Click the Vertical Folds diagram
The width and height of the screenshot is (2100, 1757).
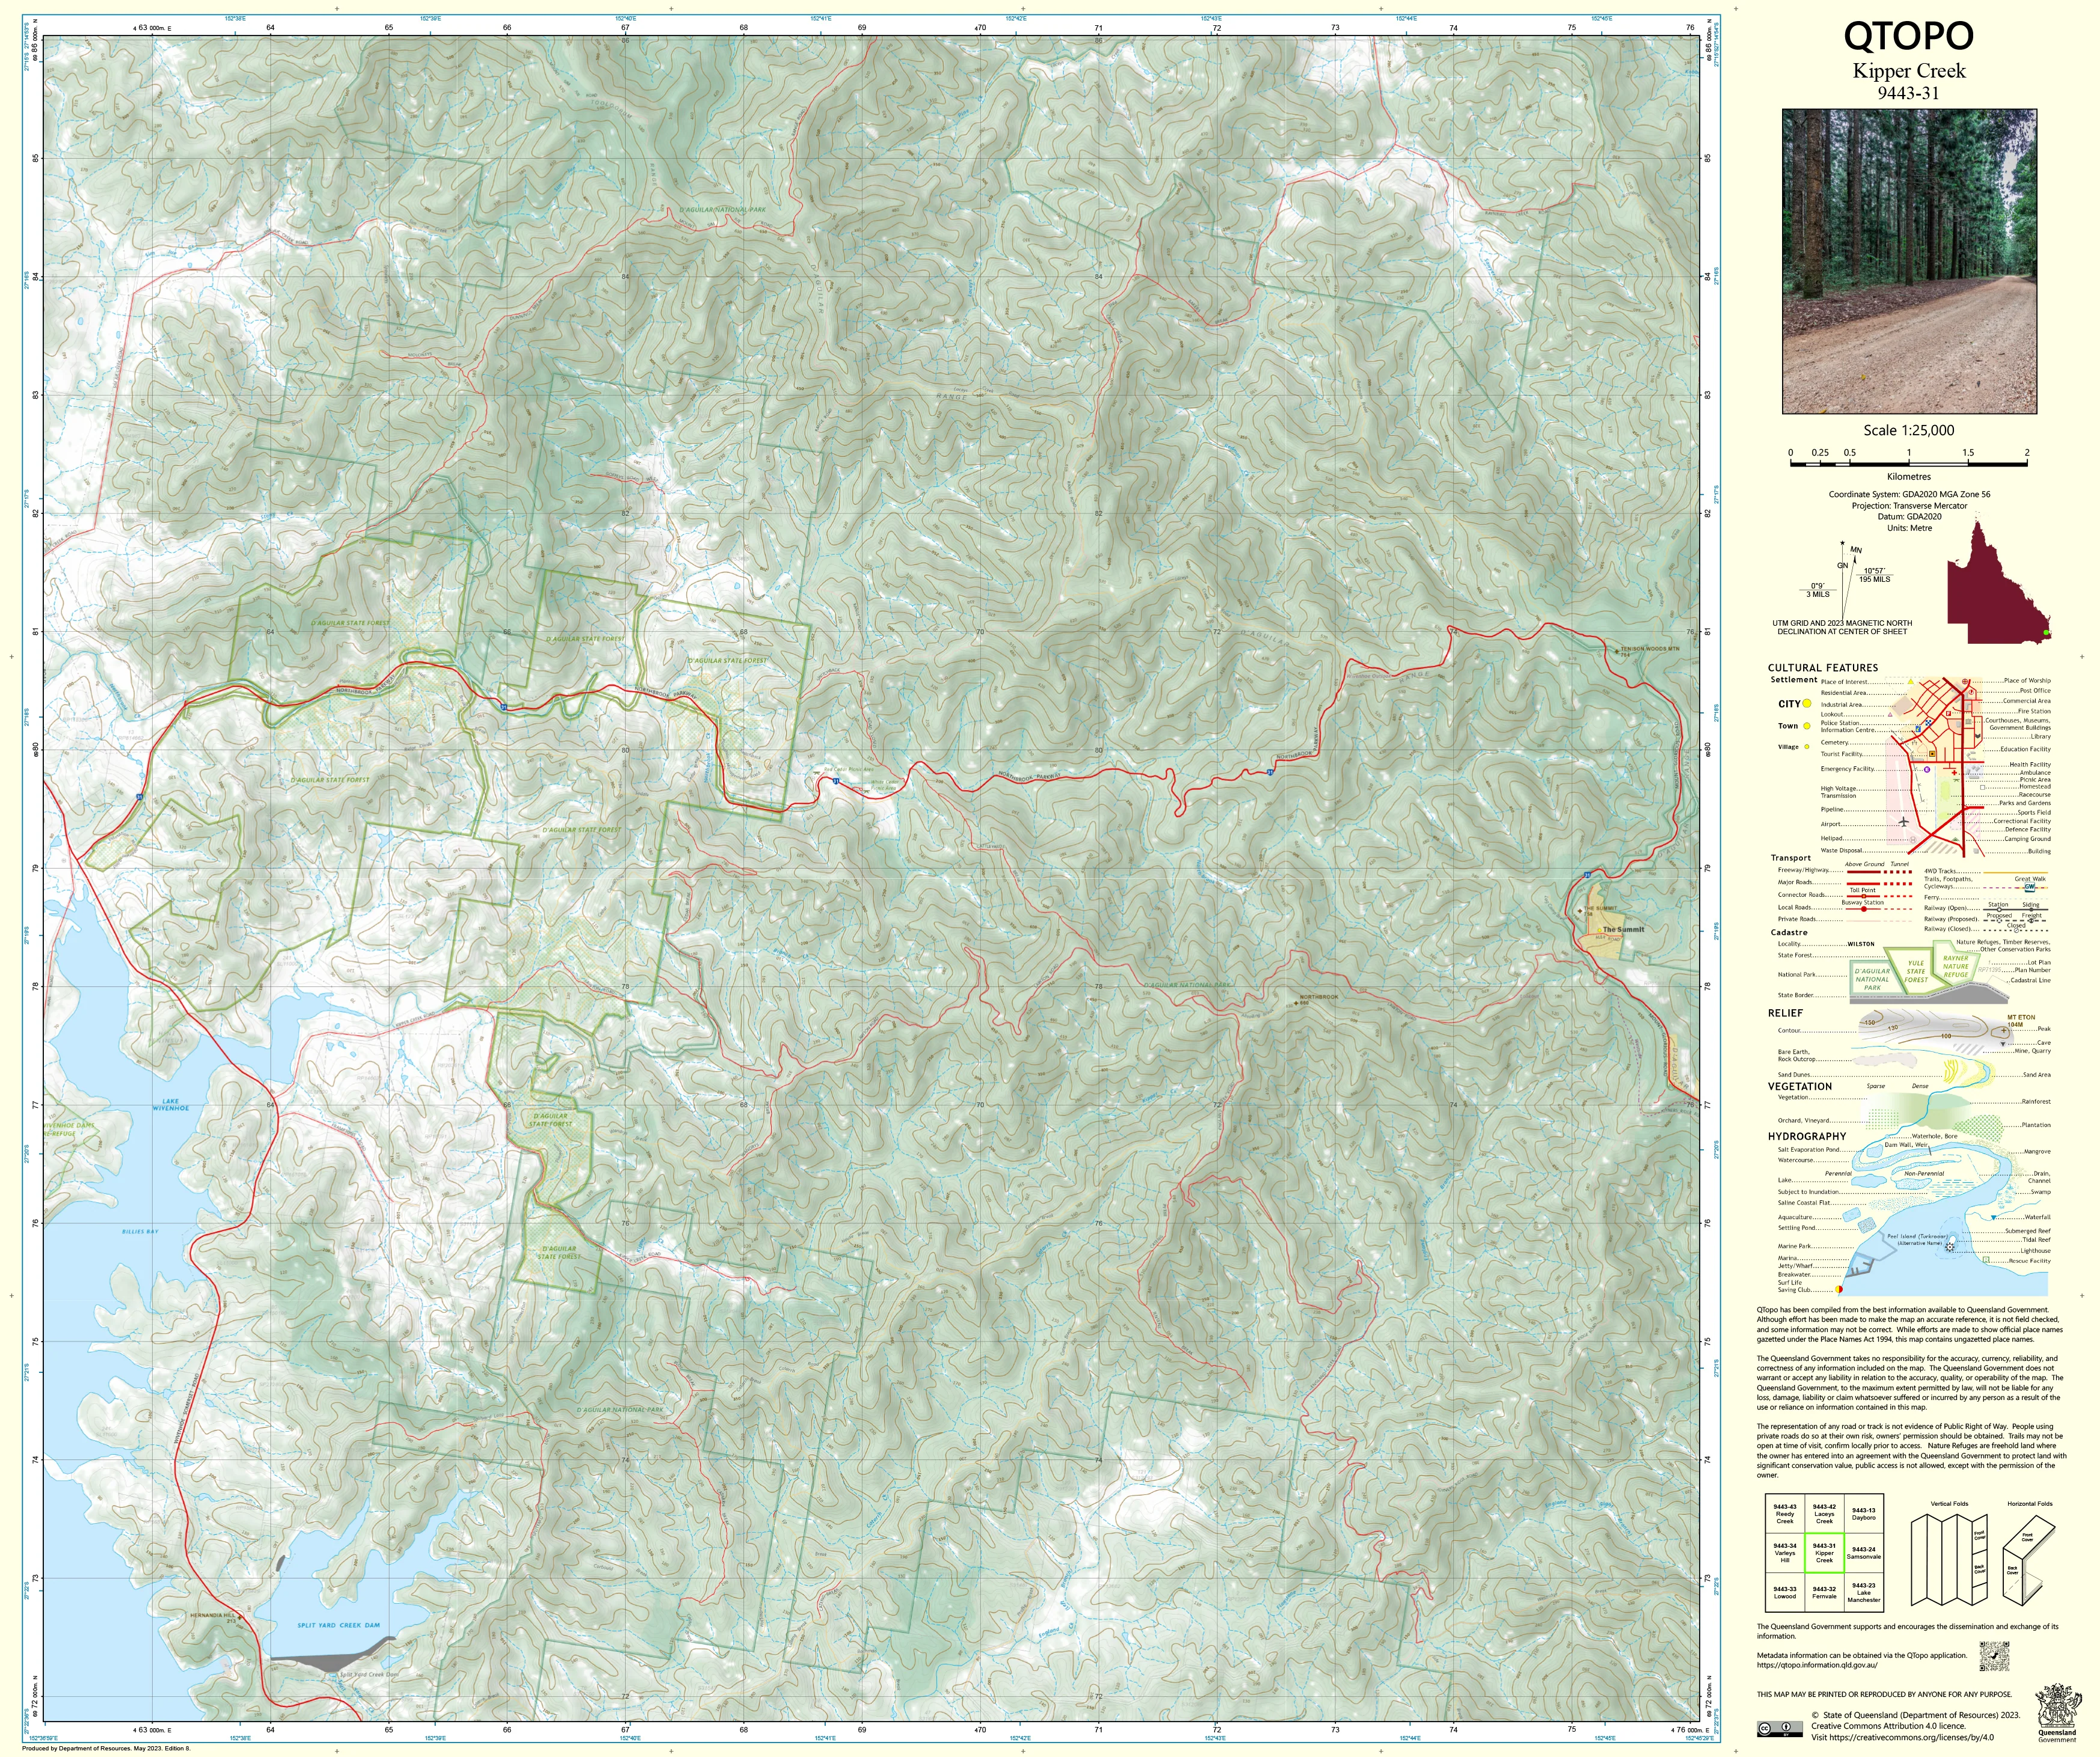(x=1948, y=1561)
